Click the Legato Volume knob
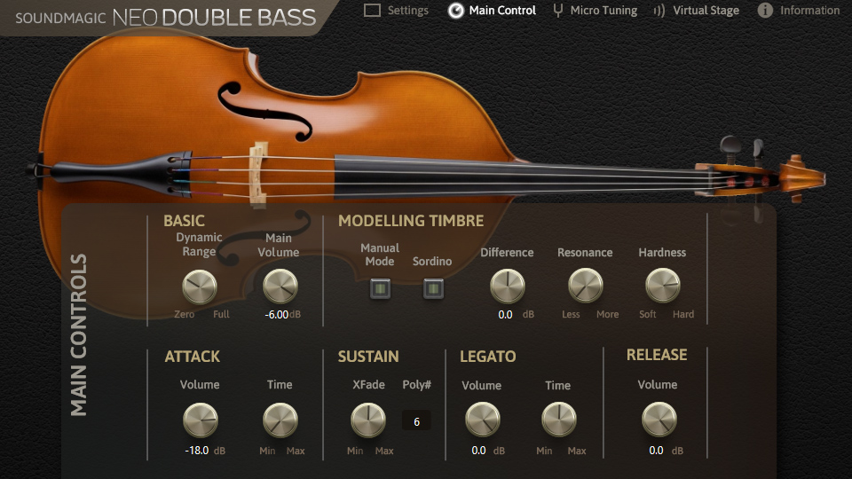 (483, 420)
